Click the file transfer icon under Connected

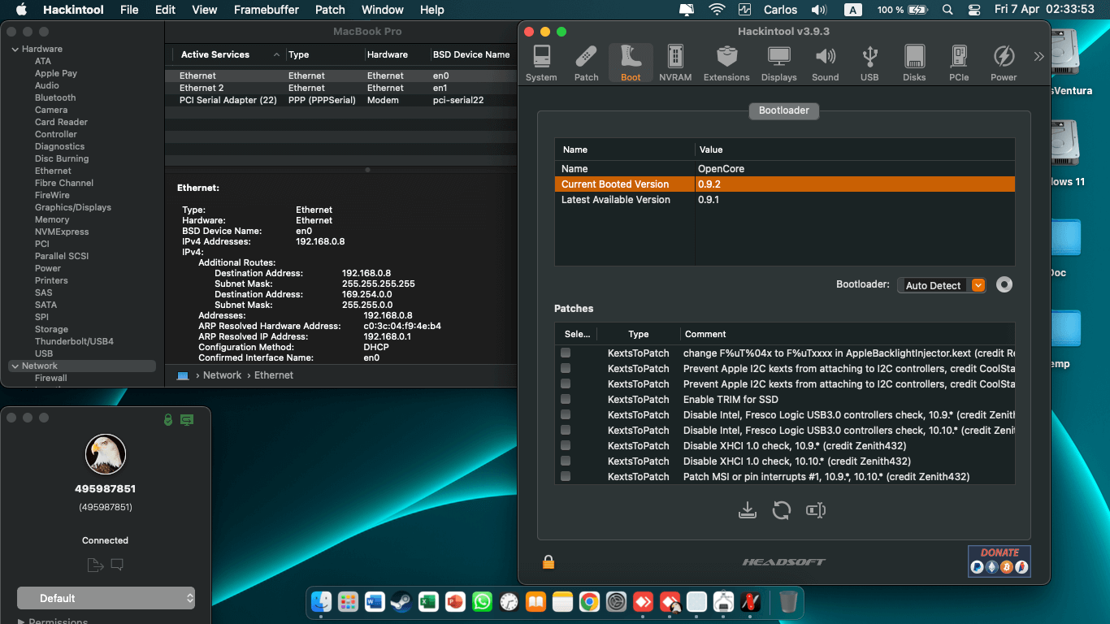tap(95, 565)
